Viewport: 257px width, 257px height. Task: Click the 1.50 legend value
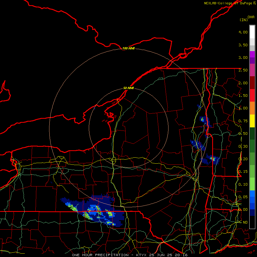(x=243, y=96)
